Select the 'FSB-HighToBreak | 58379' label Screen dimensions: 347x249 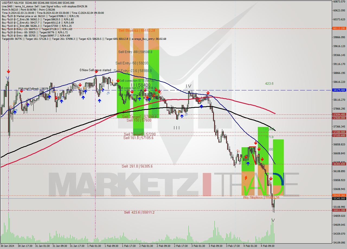coord(33,89)
